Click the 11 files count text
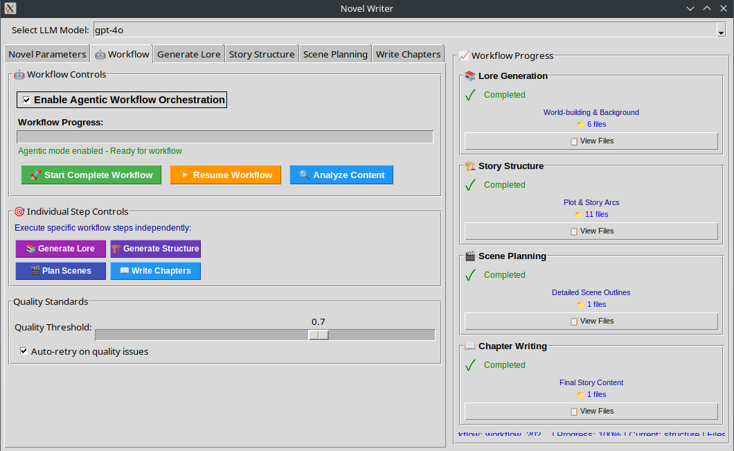This screenshot has height=451, width=734. coord(597,215)
